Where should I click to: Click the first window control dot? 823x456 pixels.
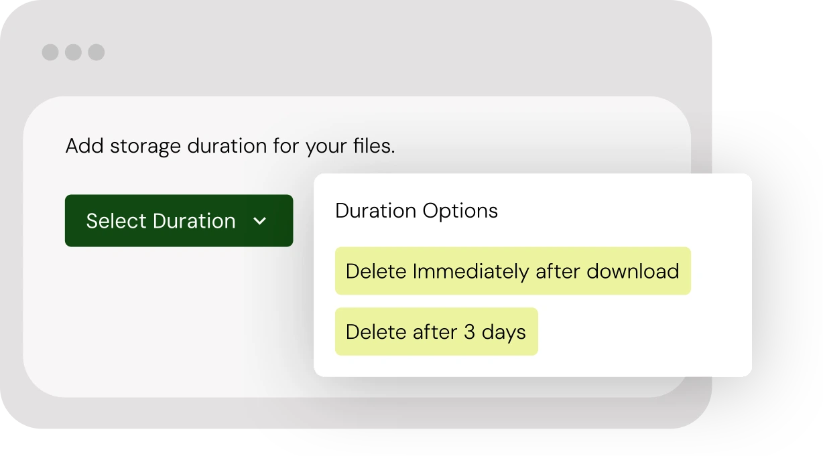(x=50, y=51)
